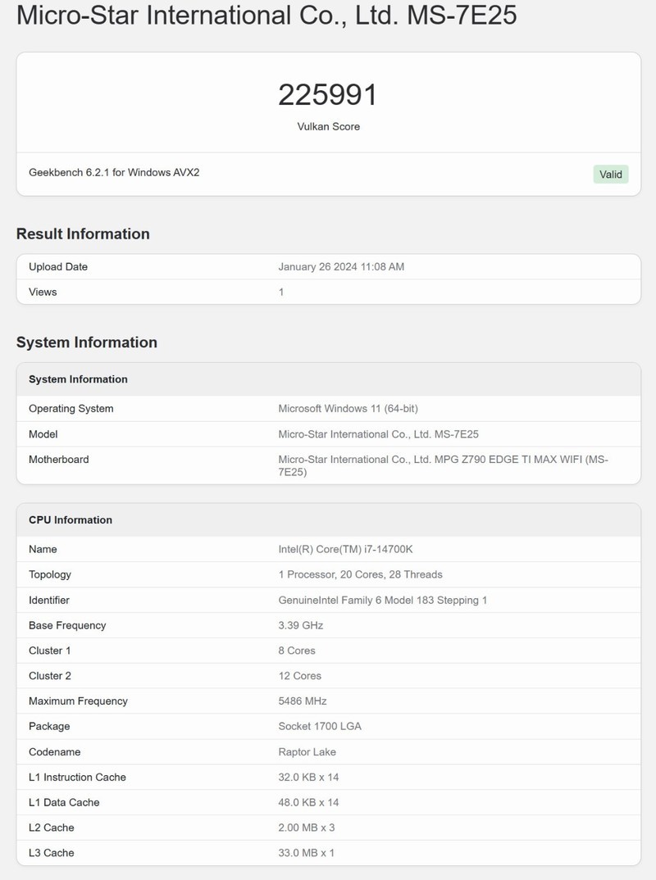Click the upload date January 26 2024 value

pyautogui.click(x=341, y=266)
